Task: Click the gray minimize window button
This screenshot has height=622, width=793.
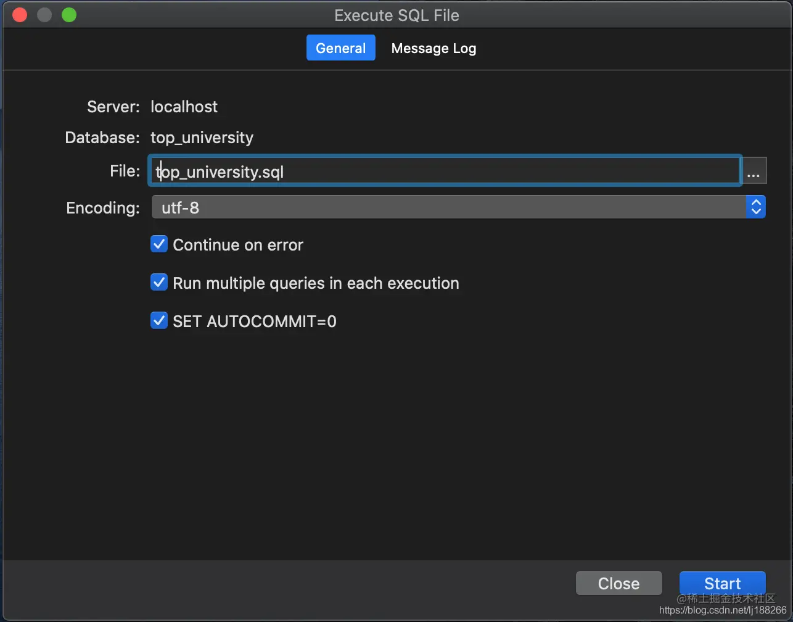Action: 44,15
